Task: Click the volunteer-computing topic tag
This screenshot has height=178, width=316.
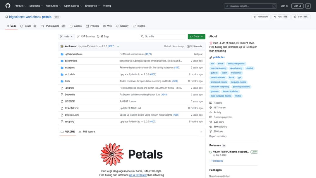Action: pos(220,87)
